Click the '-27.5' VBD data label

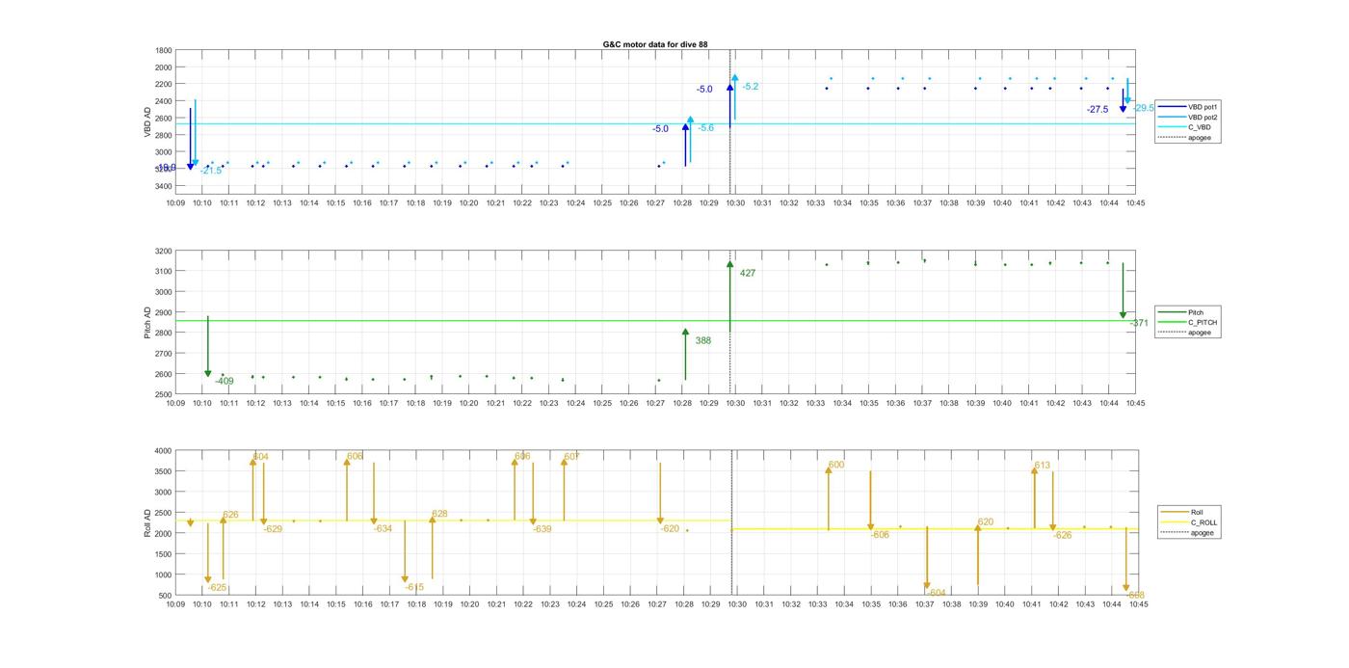click(x=1097, y=110)
